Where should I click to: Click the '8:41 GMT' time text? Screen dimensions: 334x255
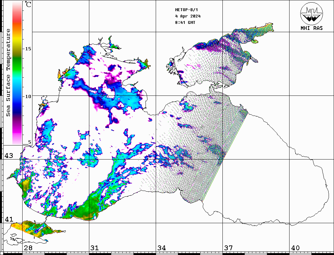[185, 22]
